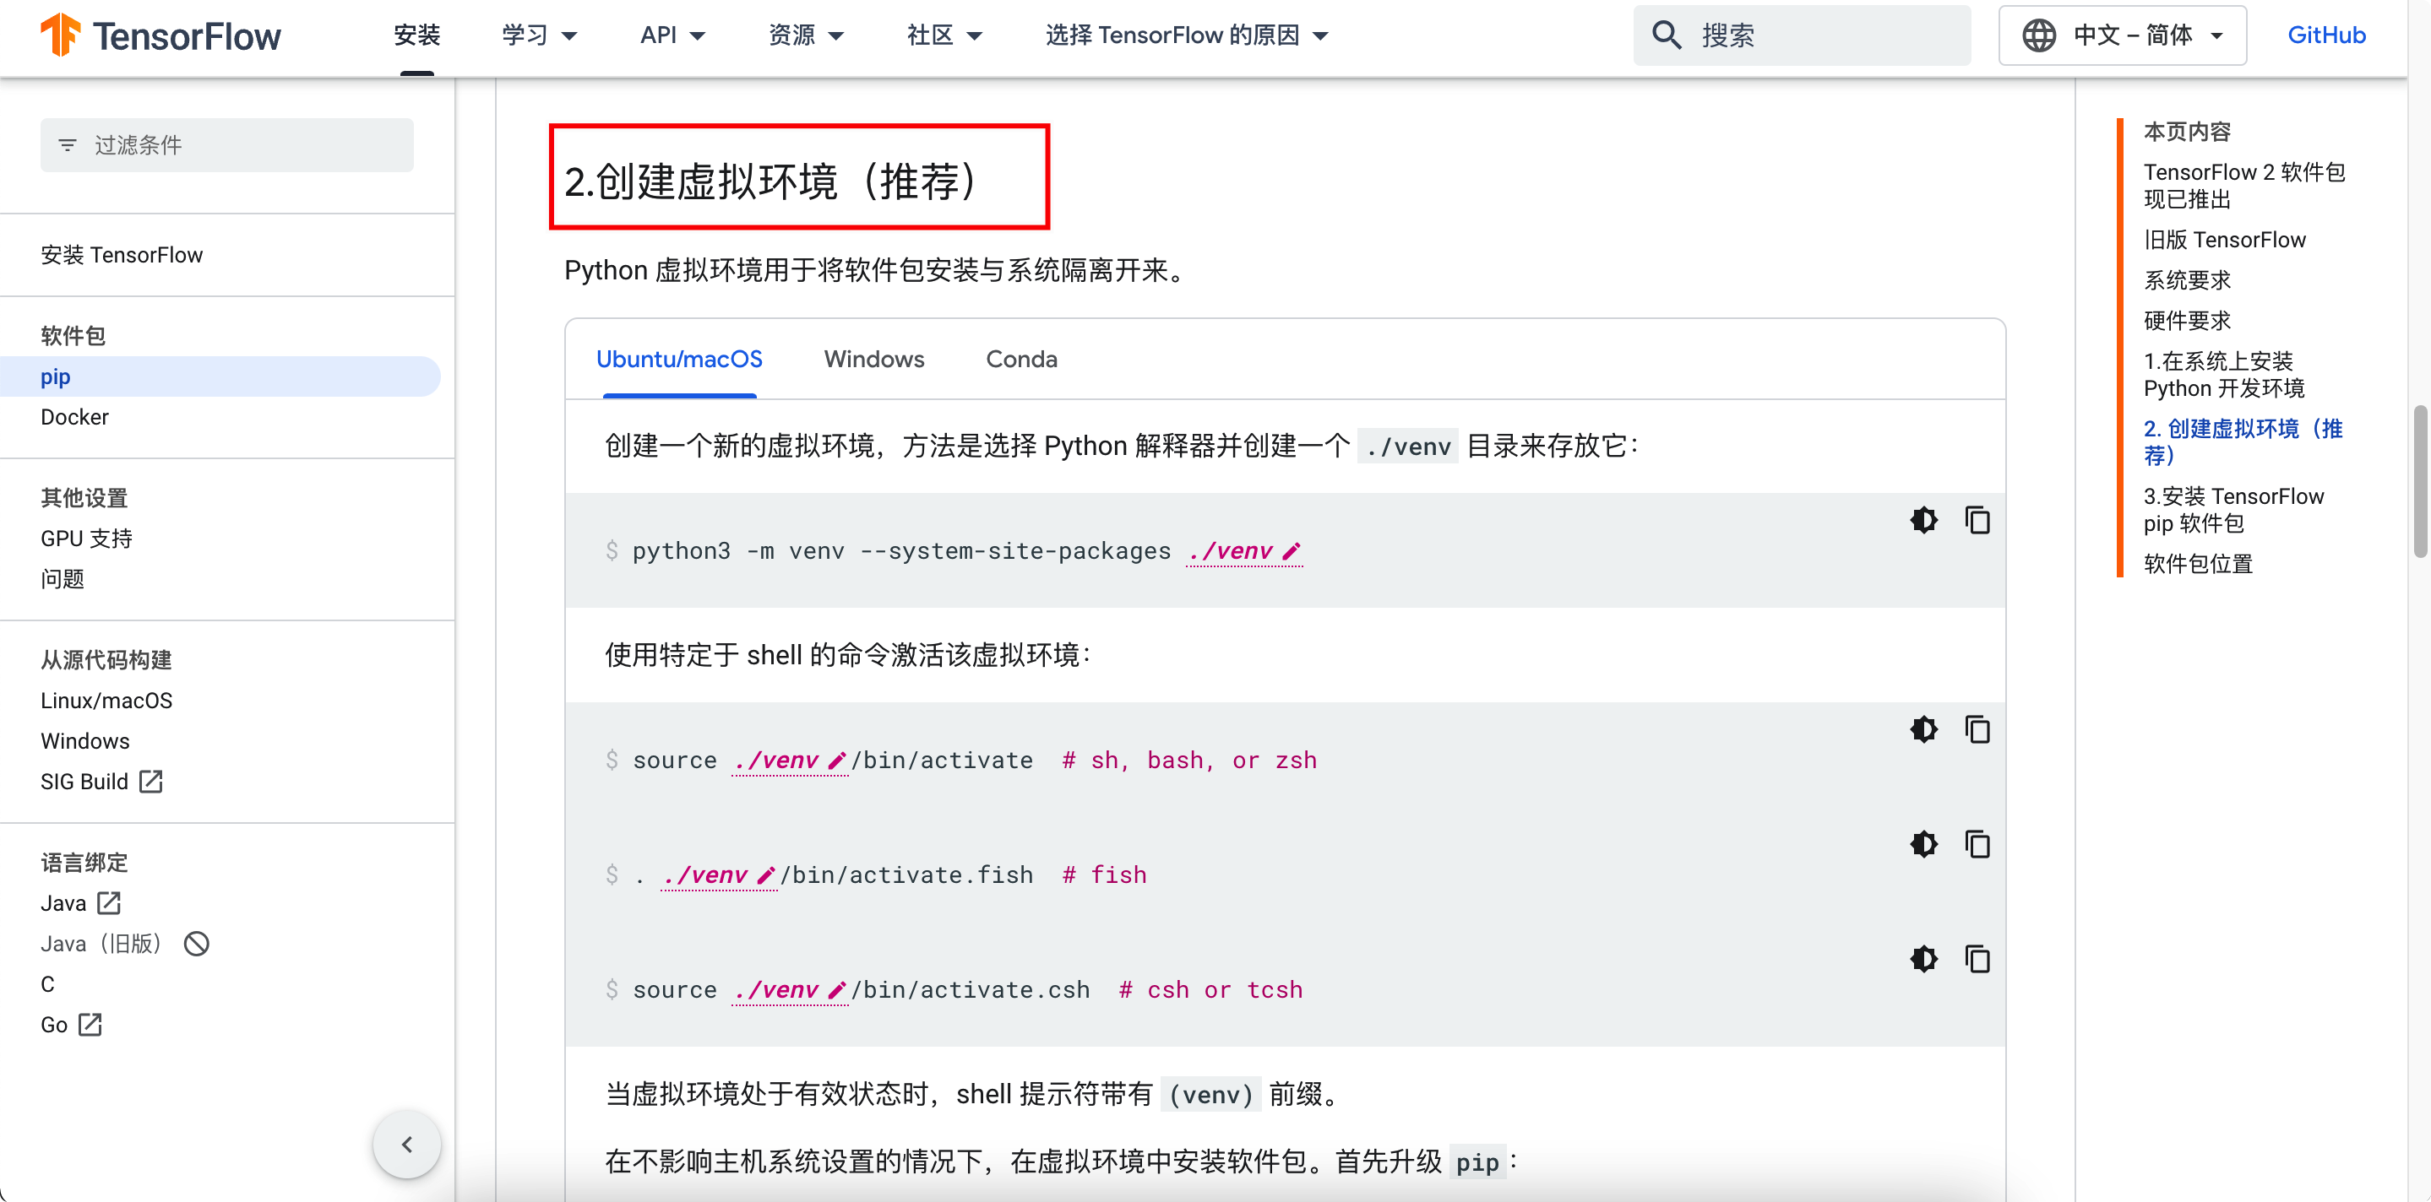This screenshot has width=2431, height=1202.
Task: Click the 过滤条件 filter input
Action: tap(226, 145)
